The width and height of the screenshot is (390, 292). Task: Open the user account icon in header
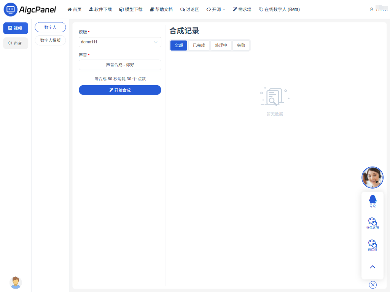[x=371, y=10]
